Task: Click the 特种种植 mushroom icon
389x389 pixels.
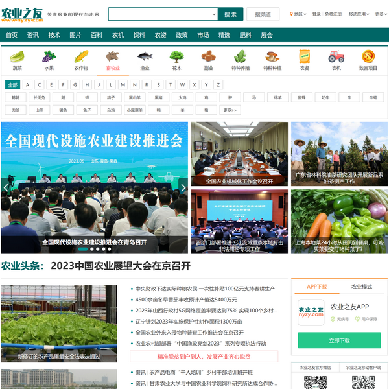Action: pyautogui.click(x=272, y=57)
